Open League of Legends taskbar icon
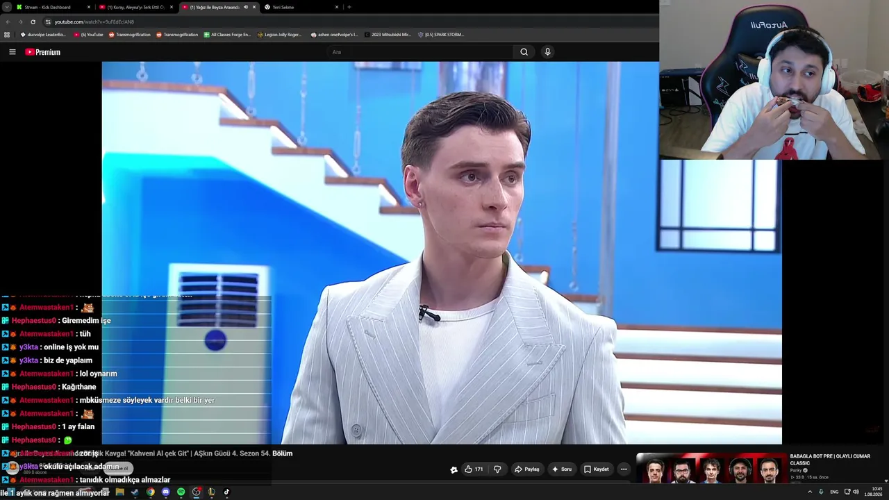Image resolution: width=889 pixels, height=500 pixels. [211, 492]
